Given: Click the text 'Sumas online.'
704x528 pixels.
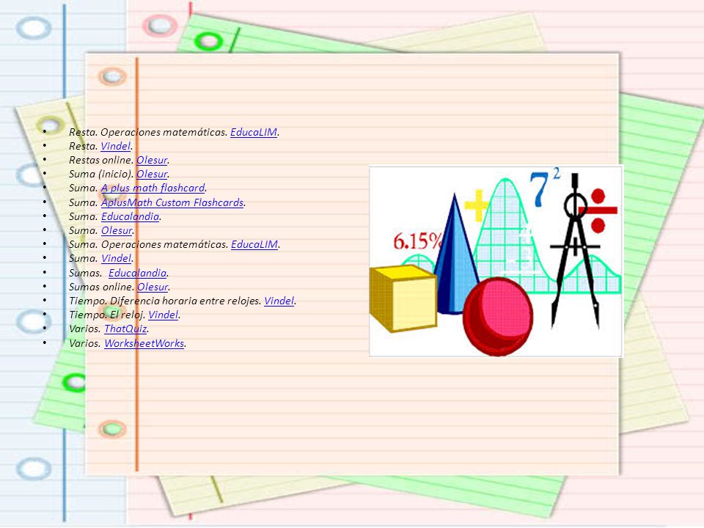Looking at the screenshot, I should point(102,287).
